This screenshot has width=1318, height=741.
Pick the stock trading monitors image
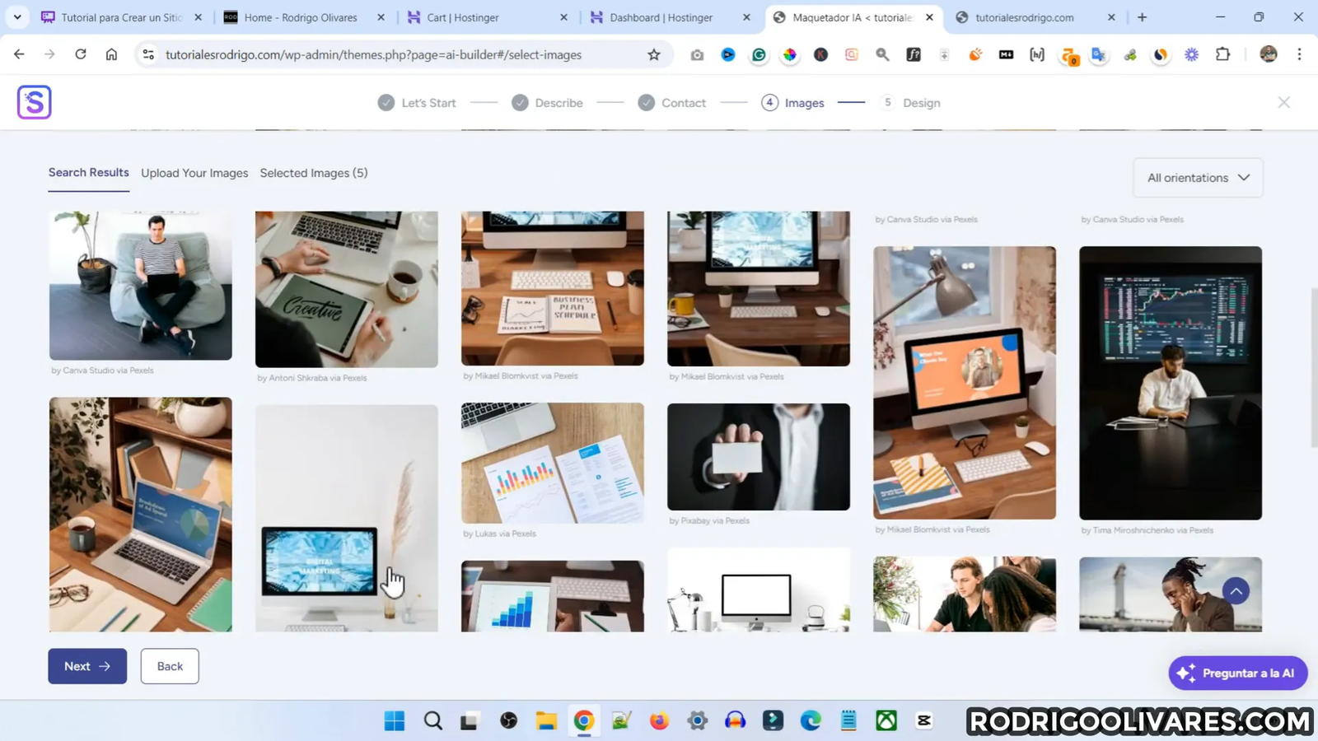1170,383
